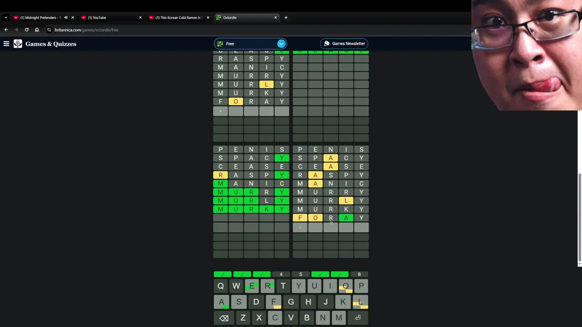Close the Korean Cold Ramen tab
This screenshot has height=327, width=582.
(x=208, y=17)
